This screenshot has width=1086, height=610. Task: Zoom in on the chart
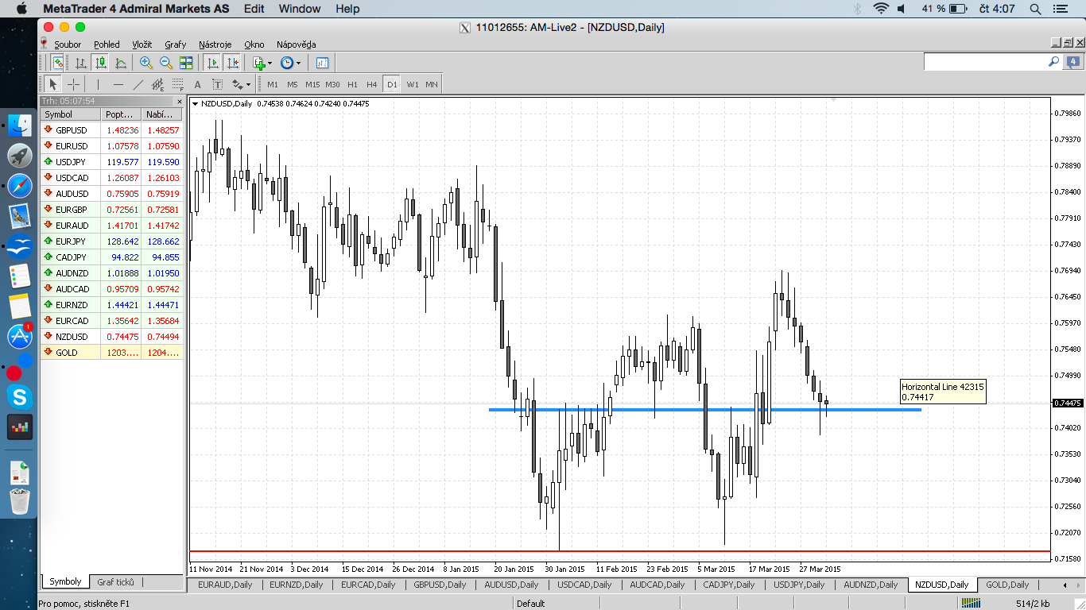pos(146,63)
